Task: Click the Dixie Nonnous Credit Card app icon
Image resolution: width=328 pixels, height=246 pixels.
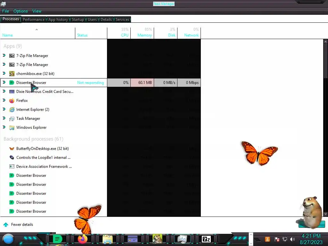Action: (12, 92)
